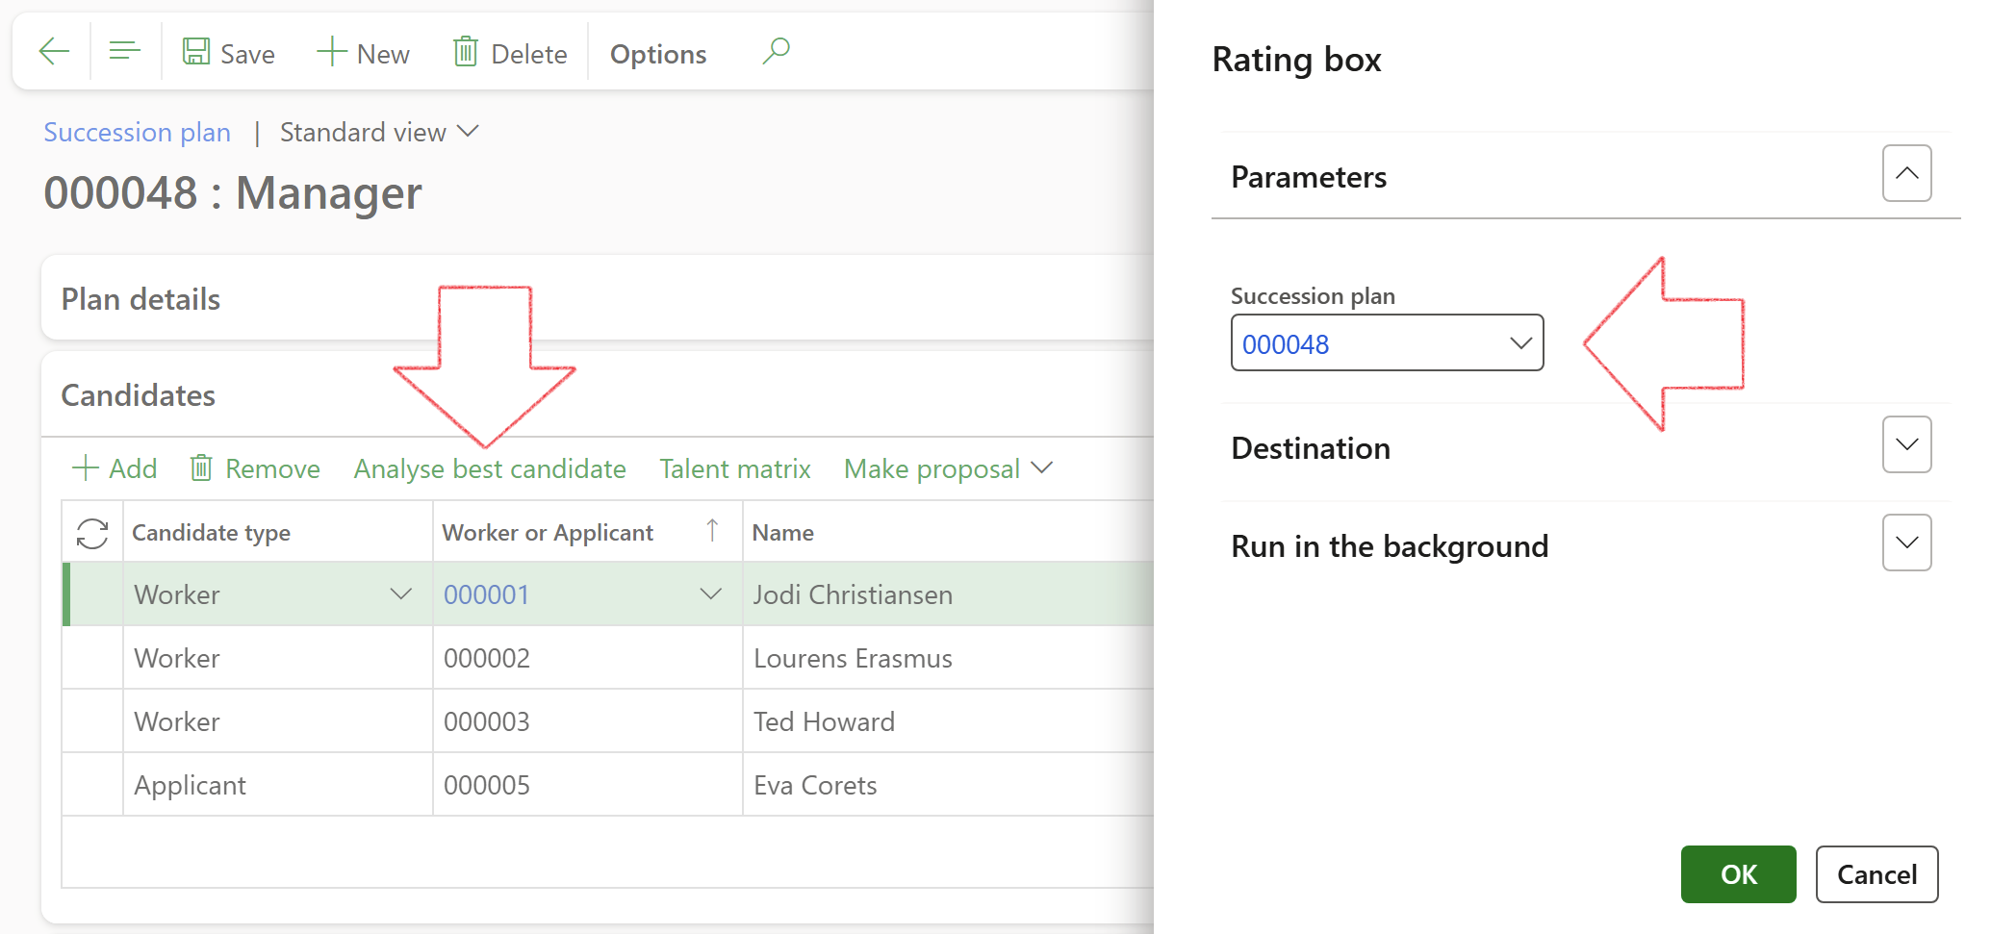Expand Run in the background section
This screenshot has width=1991, height=934.
1906,543
